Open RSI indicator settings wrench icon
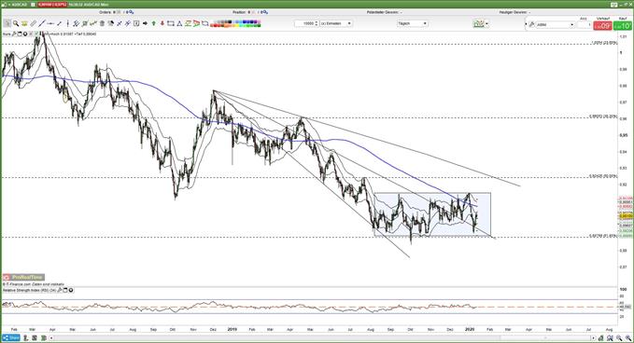The height and width of the screenshot is (343, 634). point(60,290)
